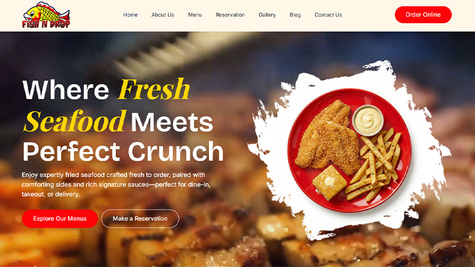Click the yellow "Seafood" headline word
This screenshot has width=475, height=267.
click(75, 121)
